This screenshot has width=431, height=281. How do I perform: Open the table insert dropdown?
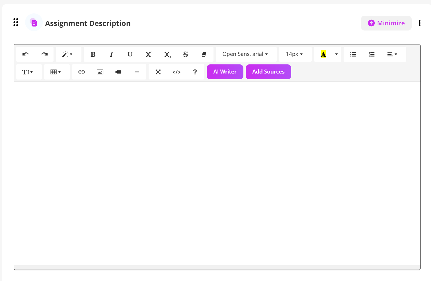click(x=56, y=72)
